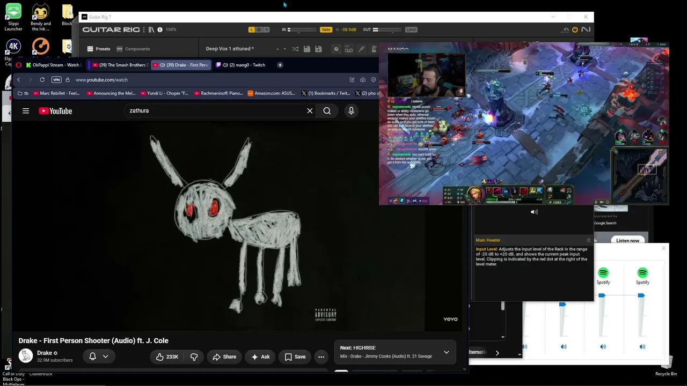Enable the right input channel R
This screenshot has width=687, height=386.
[267, 29]
